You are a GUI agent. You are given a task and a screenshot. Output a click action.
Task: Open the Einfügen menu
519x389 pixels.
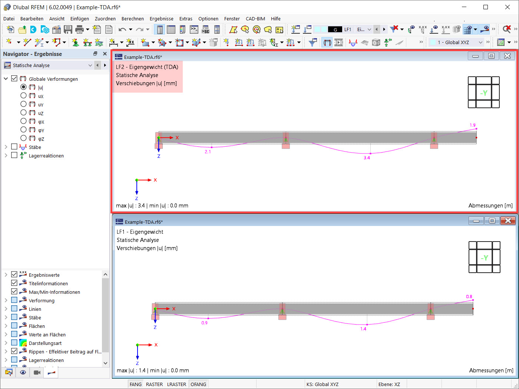[x=80, y=19]
